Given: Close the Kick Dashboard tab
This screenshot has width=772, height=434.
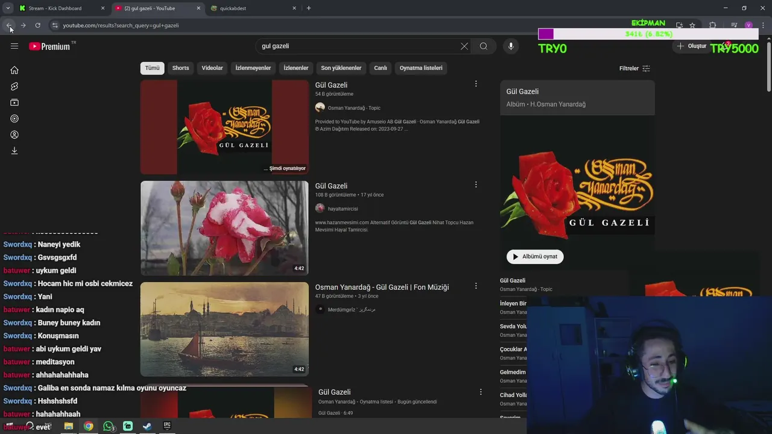Looking at the screenshot, I should pos(103,8).
